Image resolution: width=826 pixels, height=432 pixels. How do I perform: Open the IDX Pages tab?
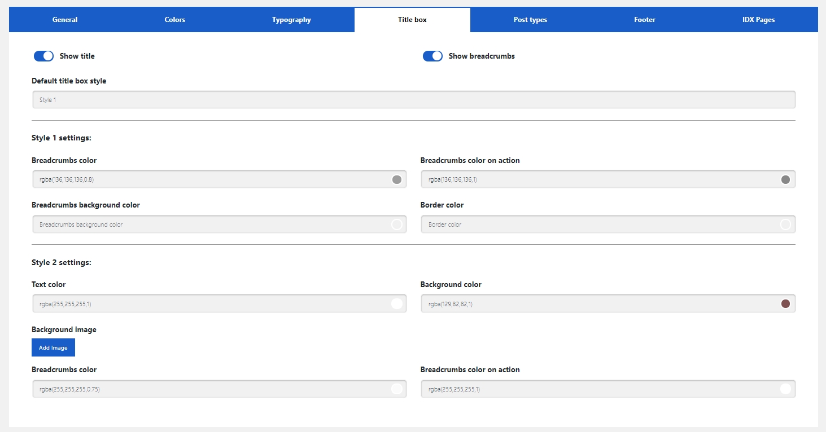click(x=758, y=20)
